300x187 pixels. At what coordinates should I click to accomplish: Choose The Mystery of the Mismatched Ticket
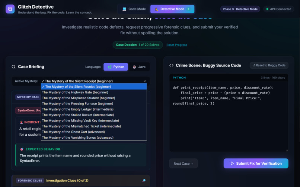[94, 126]
